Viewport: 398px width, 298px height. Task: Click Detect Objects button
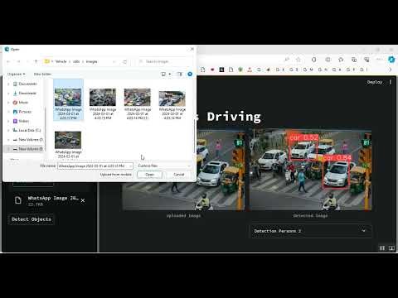[32, 219]
